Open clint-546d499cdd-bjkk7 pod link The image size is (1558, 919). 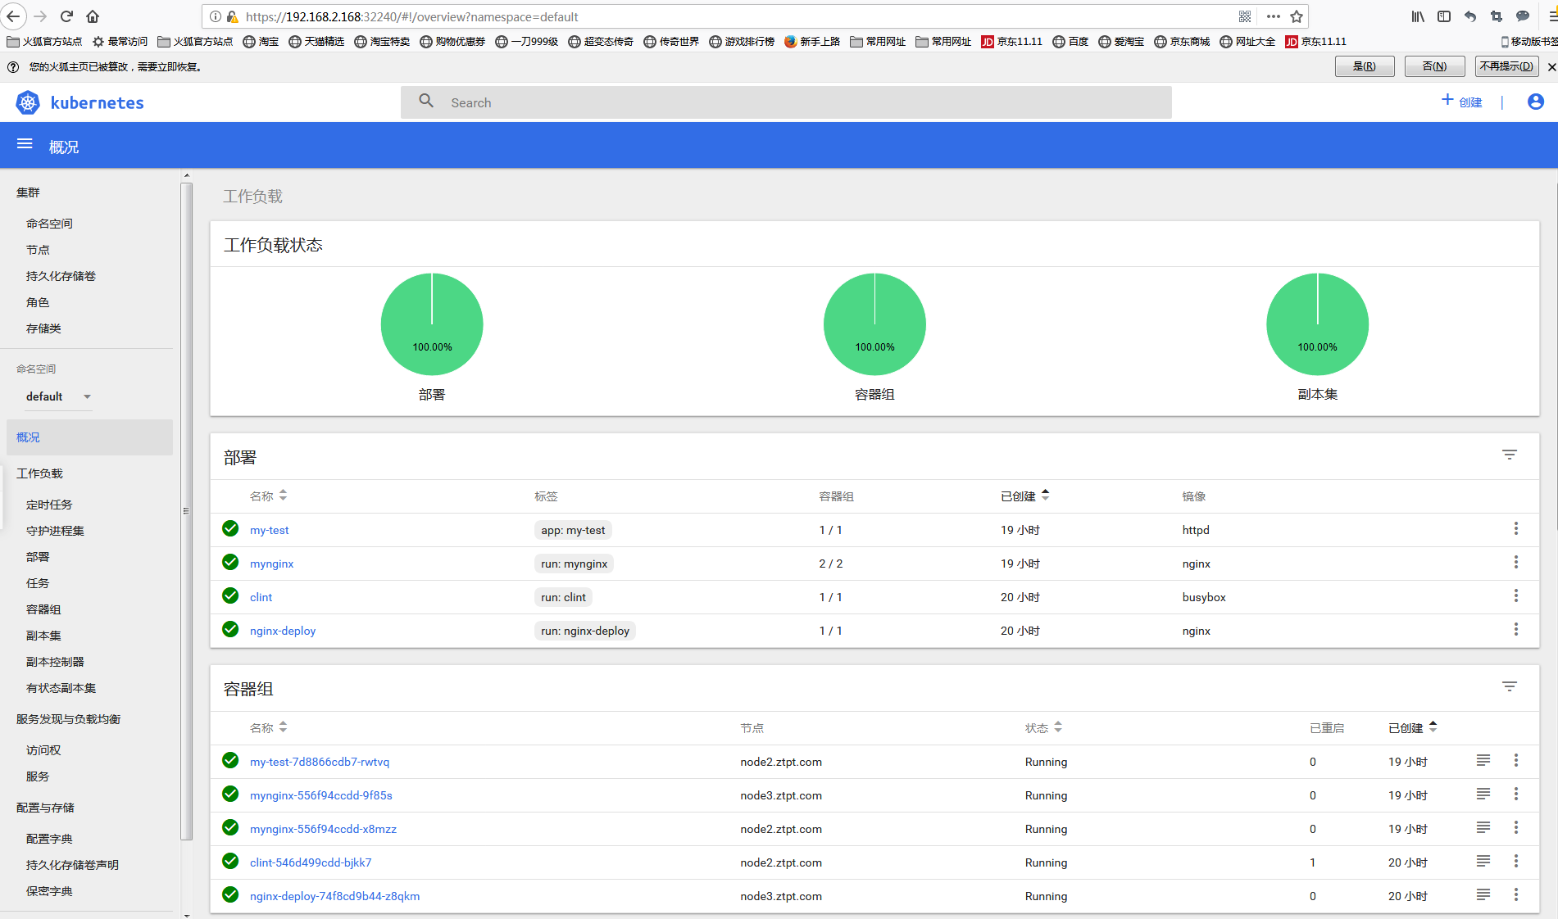click(311, 862)
